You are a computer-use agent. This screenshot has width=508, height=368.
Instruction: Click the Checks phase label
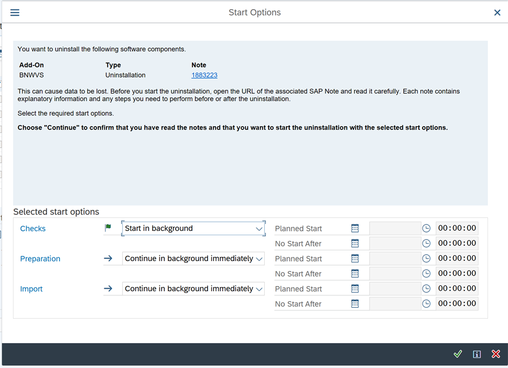tap(33, 229)
